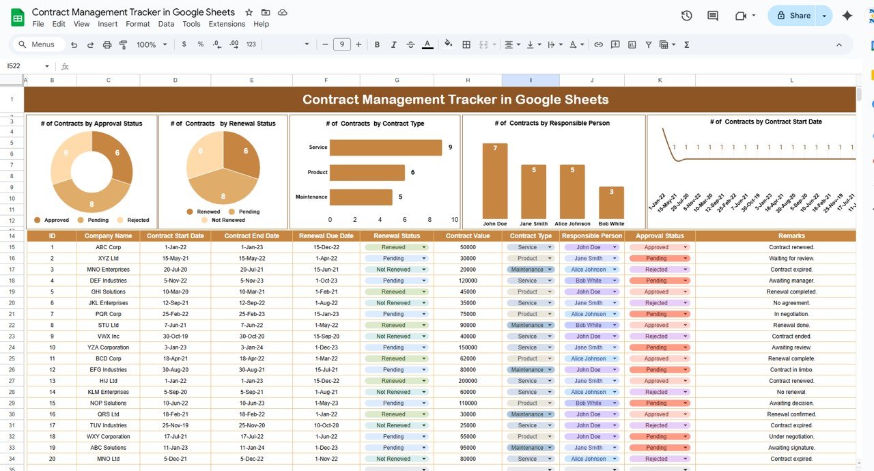Open the text color picker
Image resolution: width=874 pixels, height=471 pixels.
[427, 44]
